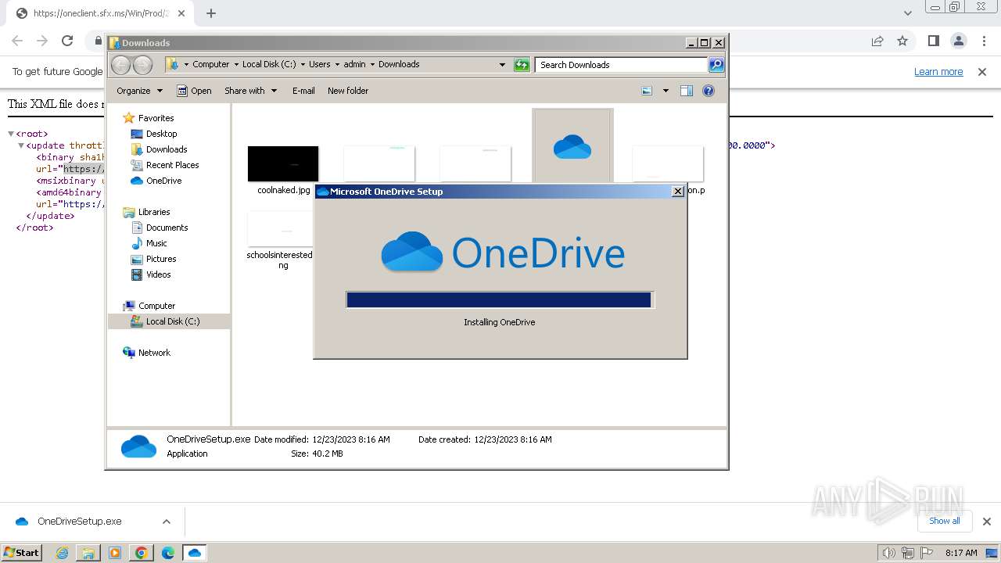This screenshot has width=1001, height=563.
Task: Open the Organize menu
Action: pos(139,91)
